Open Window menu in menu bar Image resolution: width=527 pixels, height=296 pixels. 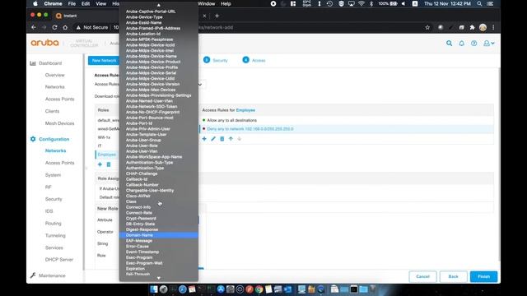coord(207,3)
